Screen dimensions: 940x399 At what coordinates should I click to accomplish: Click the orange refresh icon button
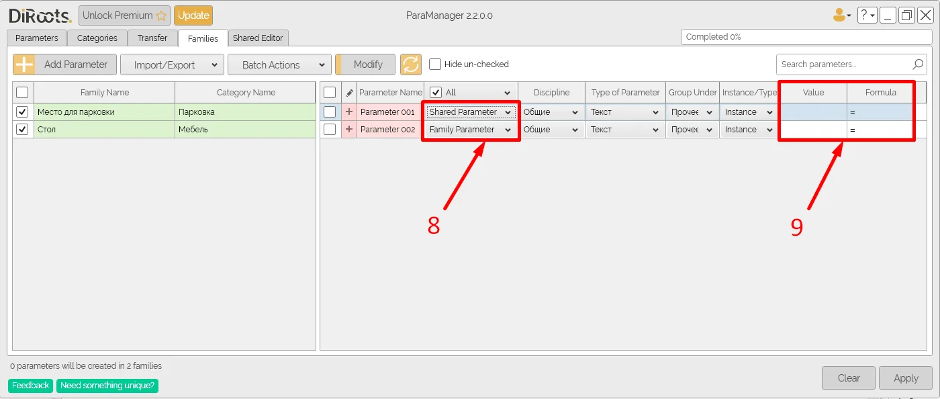click(x=411, y=64)
